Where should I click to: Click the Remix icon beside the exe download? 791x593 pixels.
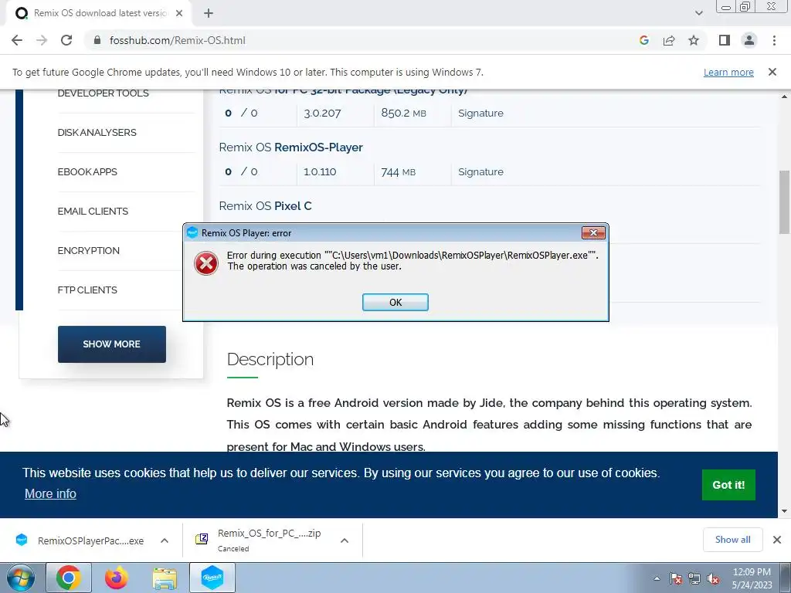pyautogui.click(x=22, y=540)
